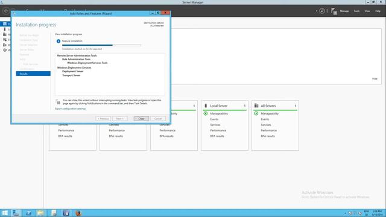The height and width of the screenshot is (217, 386).
Task: Open Events in the All Servers tile
Action: (265, 119)
